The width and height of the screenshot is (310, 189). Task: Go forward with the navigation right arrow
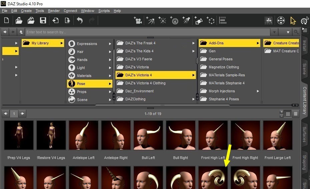click(x=13, y=32)
